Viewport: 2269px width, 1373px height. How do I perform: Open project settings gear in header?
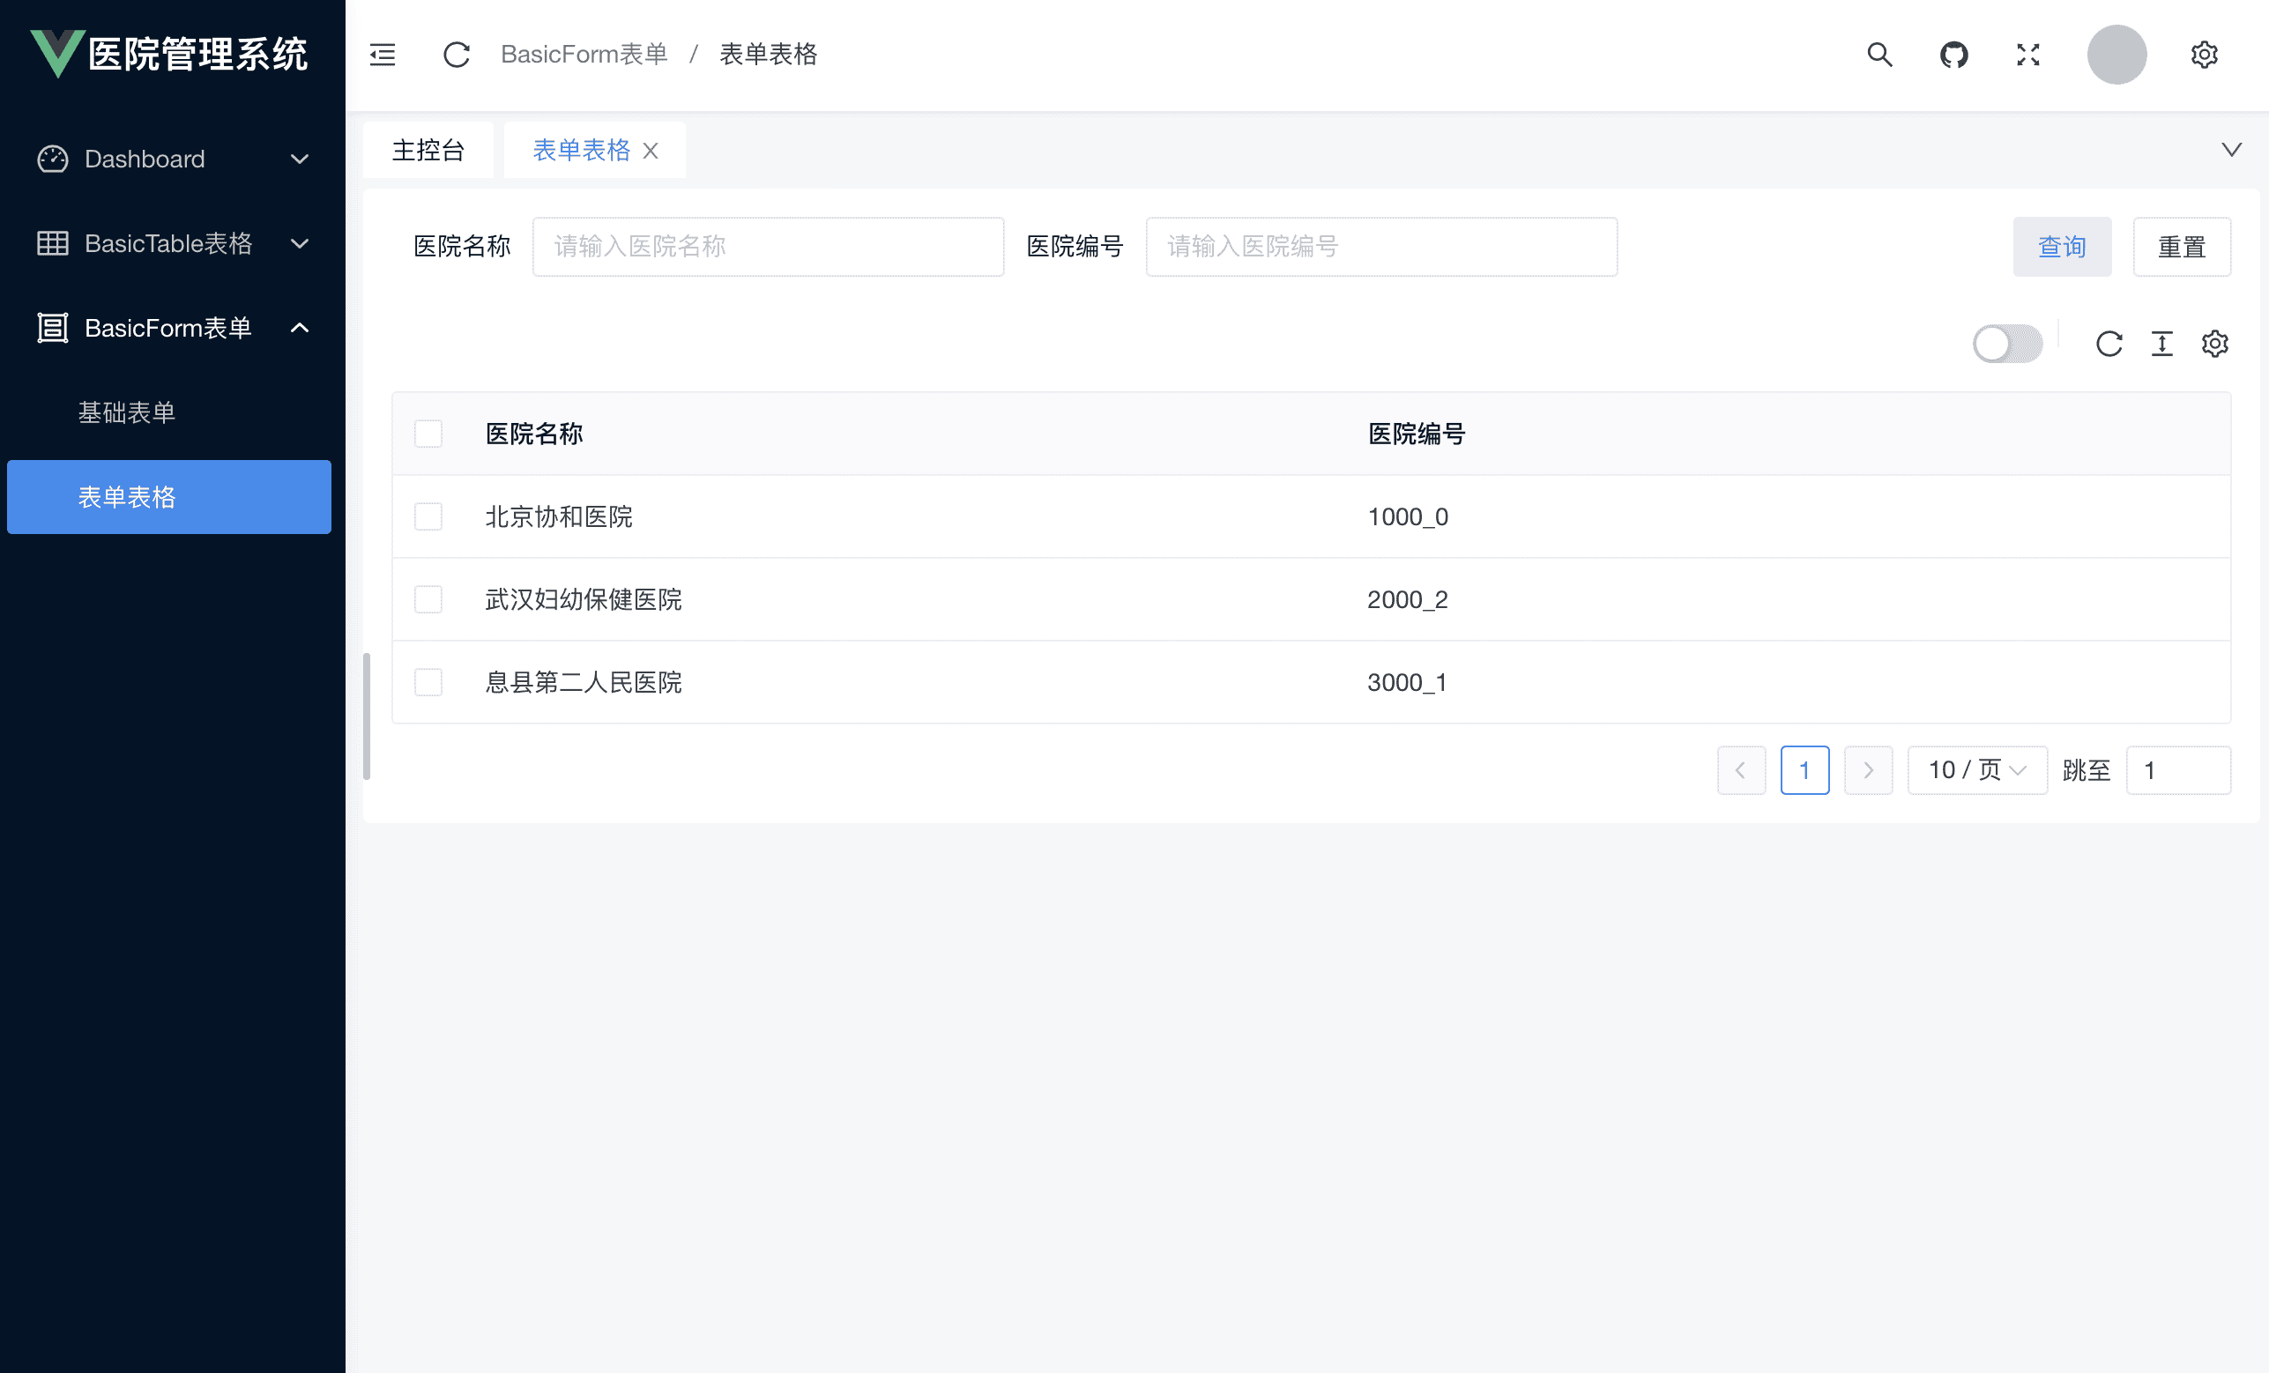point(2204,55)
